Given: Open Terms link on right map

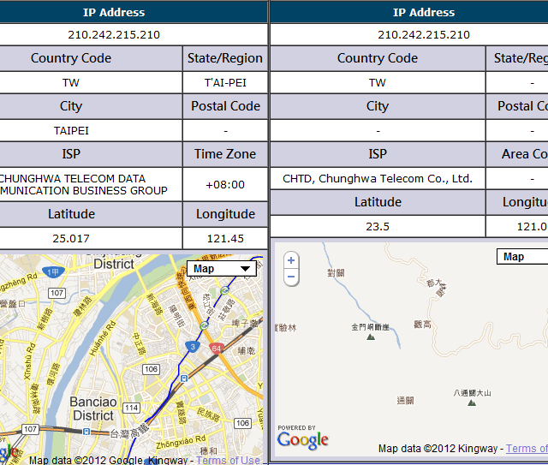Looking at the screenshot, I should click(527, 448).
